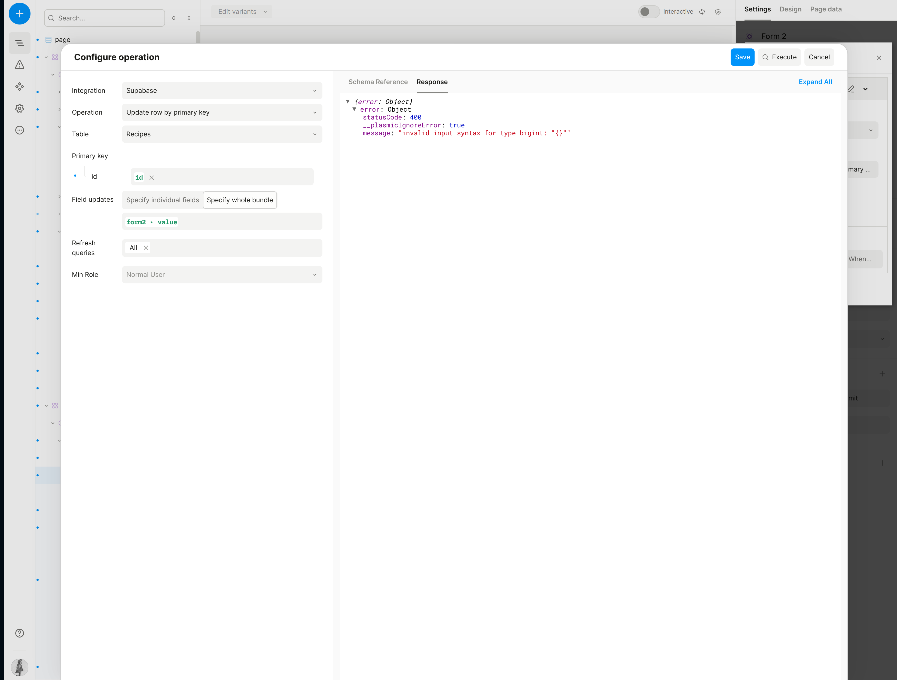The image size is (897, 680).
Task: Click the Cancel button
Action: coord(819,57)
